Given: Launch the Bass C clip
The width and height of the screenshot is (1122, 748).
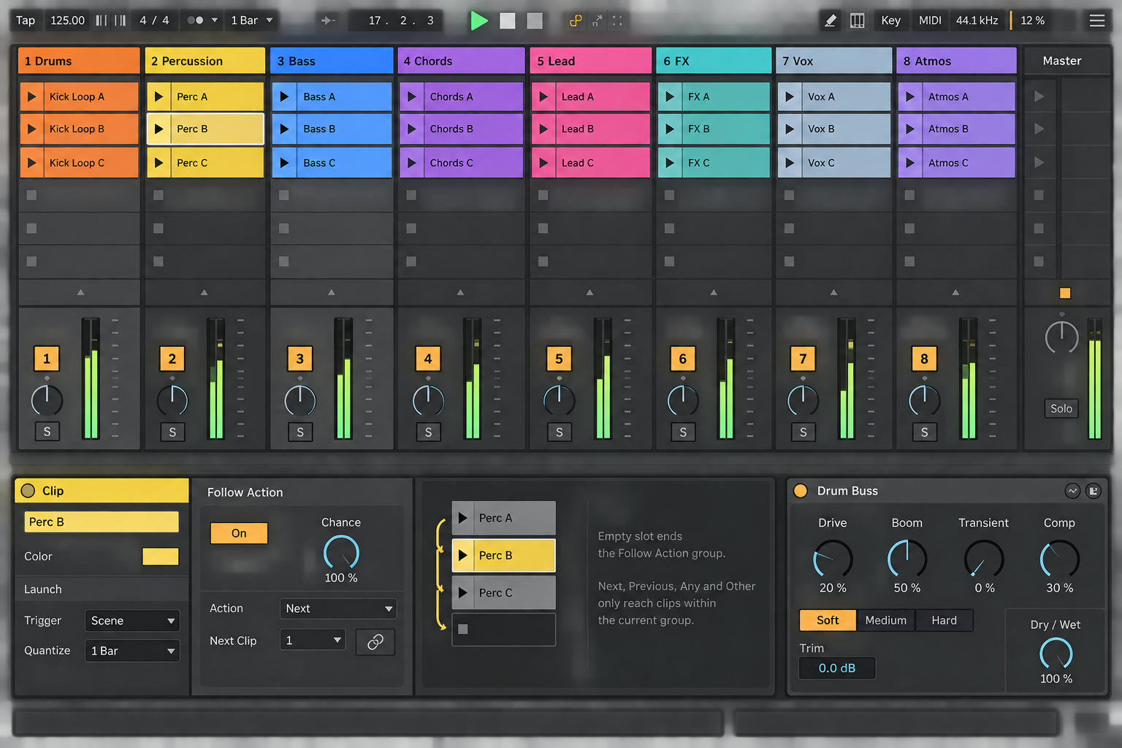Looking at the screenshot, I should pyautogui.click(x=284, y=163).
